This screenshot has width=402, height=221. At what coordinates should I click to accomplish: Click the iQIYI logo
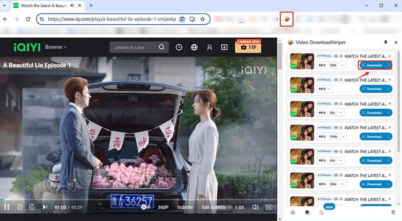(27, 47)
